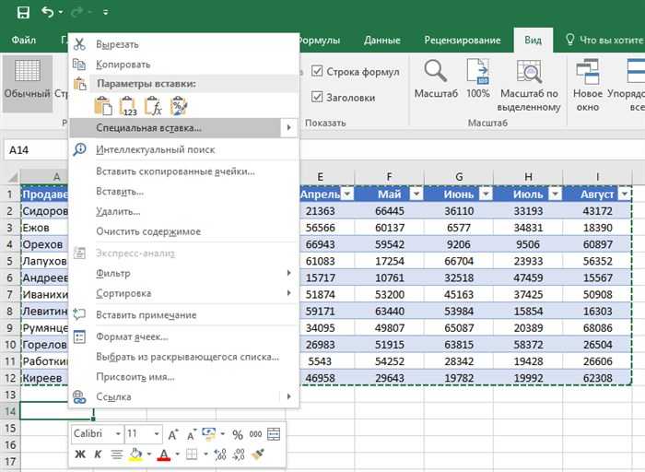
Task: Click the Name Box showing A14
Action: tap(36, 149)
